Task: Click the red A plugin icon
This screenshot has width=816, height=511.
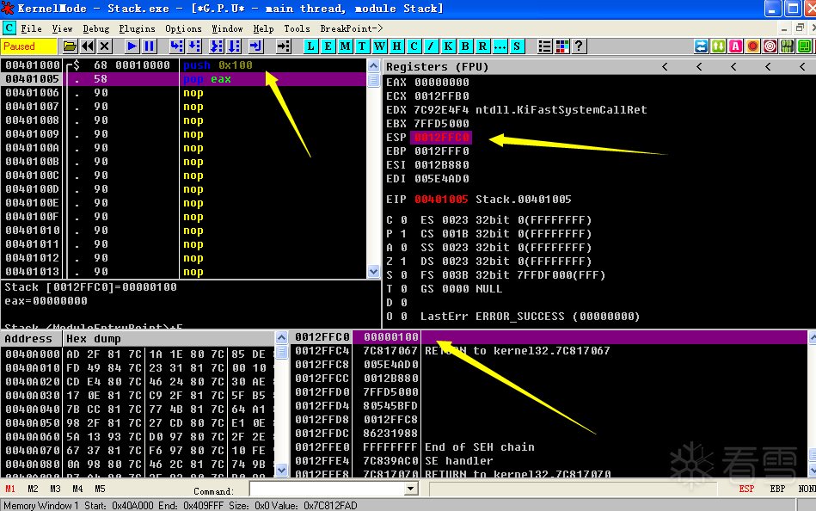Action: click(x=735, y=46)
